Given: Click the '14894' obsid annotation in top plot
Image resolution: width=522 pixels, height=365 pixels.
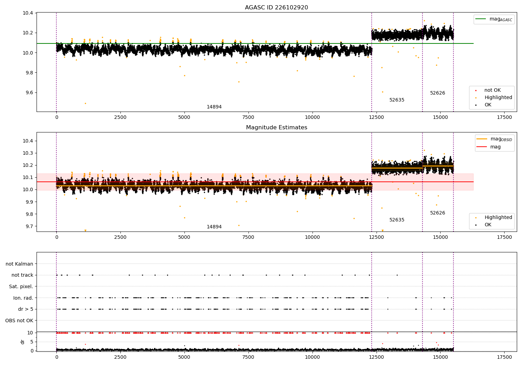Looking at the screenshot, I should (214, 107).
